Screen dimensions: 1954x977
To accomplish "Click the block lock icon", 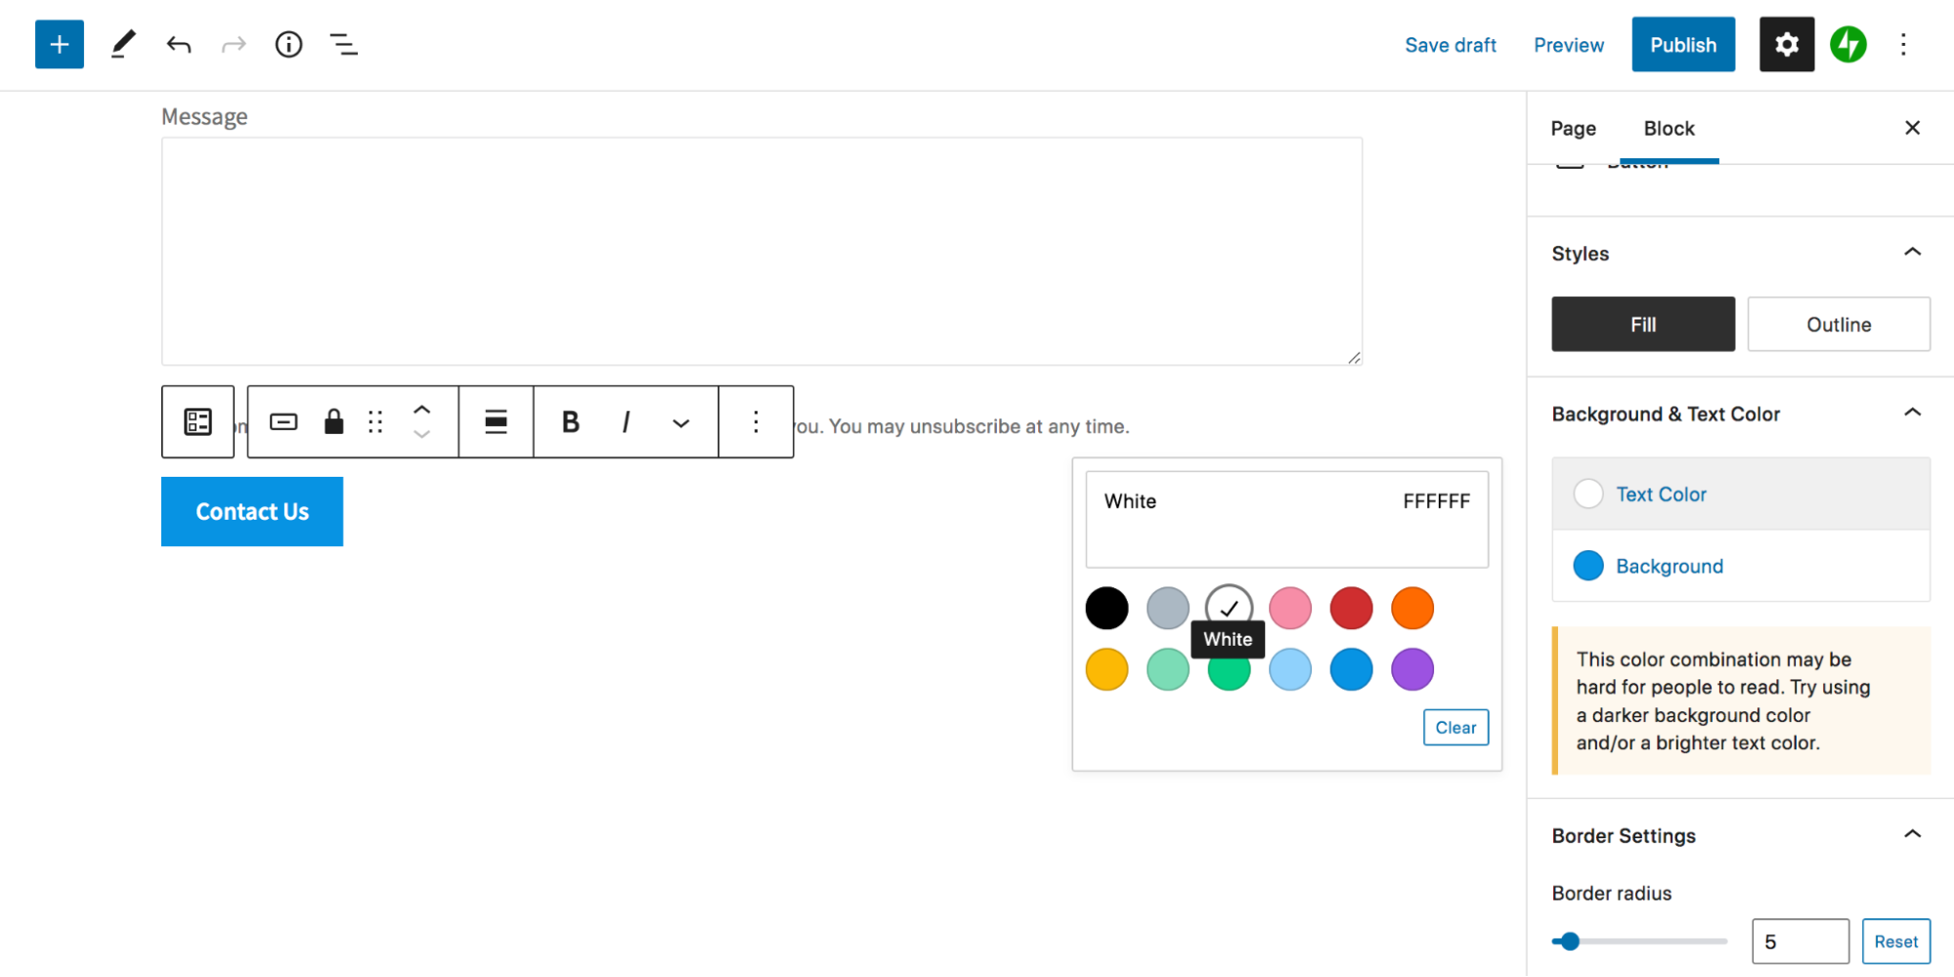I will [x=334, y=421].
